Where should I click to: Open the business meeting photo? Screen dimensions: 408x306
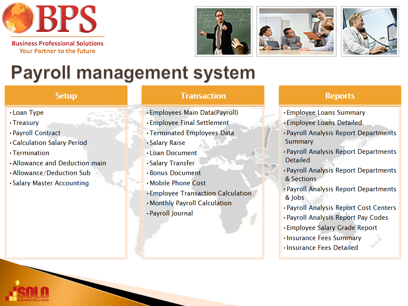click(296, 31)
